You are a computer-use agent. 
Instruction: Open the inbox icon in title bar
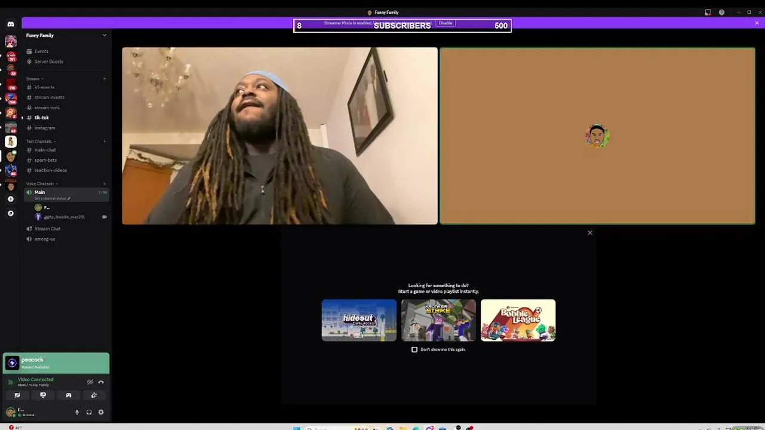708,12
